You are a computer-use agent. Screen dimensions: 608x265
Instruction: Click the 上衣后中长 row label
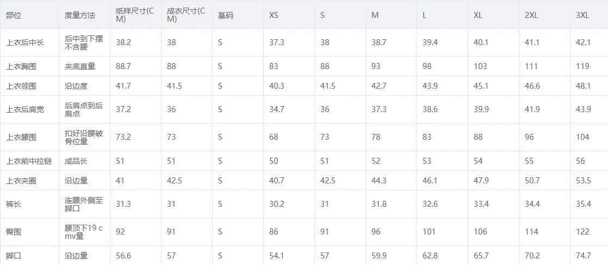25,42
